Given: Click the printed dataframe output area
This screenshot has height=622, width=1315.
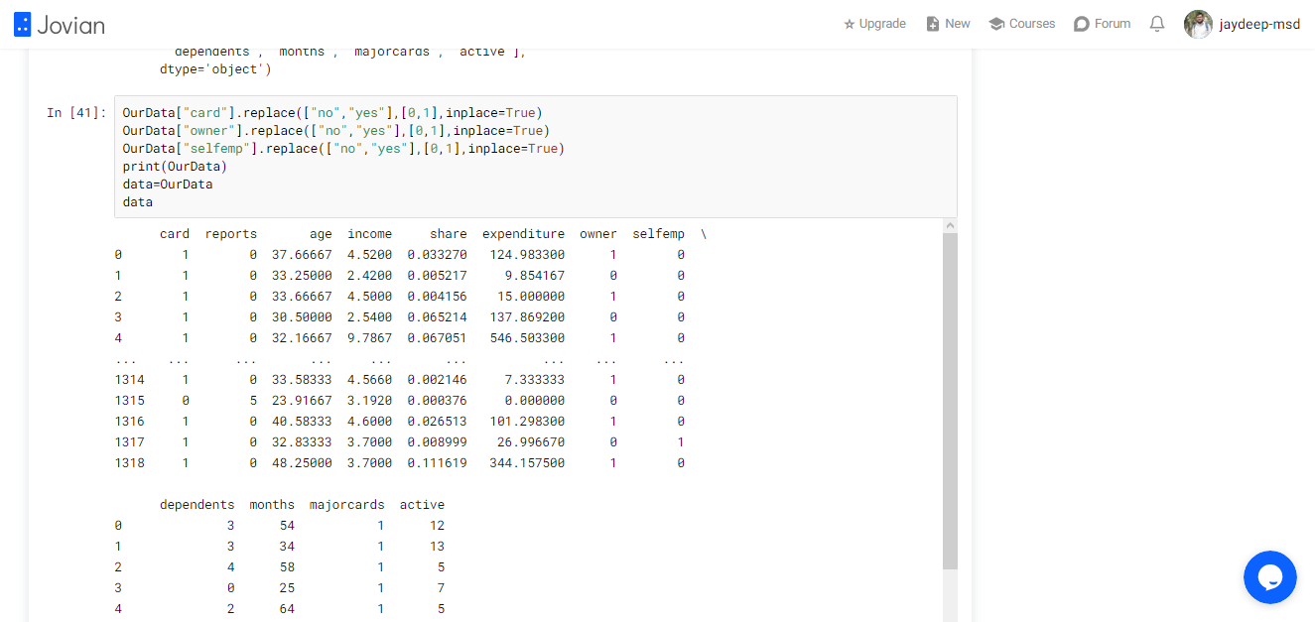Looking at the screenshot, I should click(528, 421).
